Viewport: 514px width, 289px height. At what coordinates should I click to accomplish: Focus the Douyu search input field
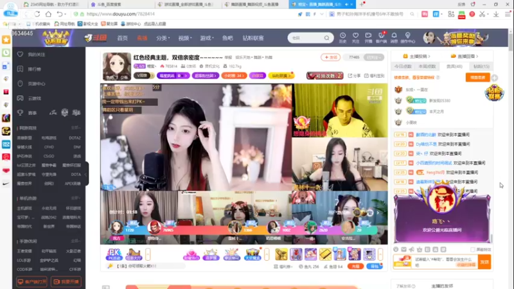[306, 38]
